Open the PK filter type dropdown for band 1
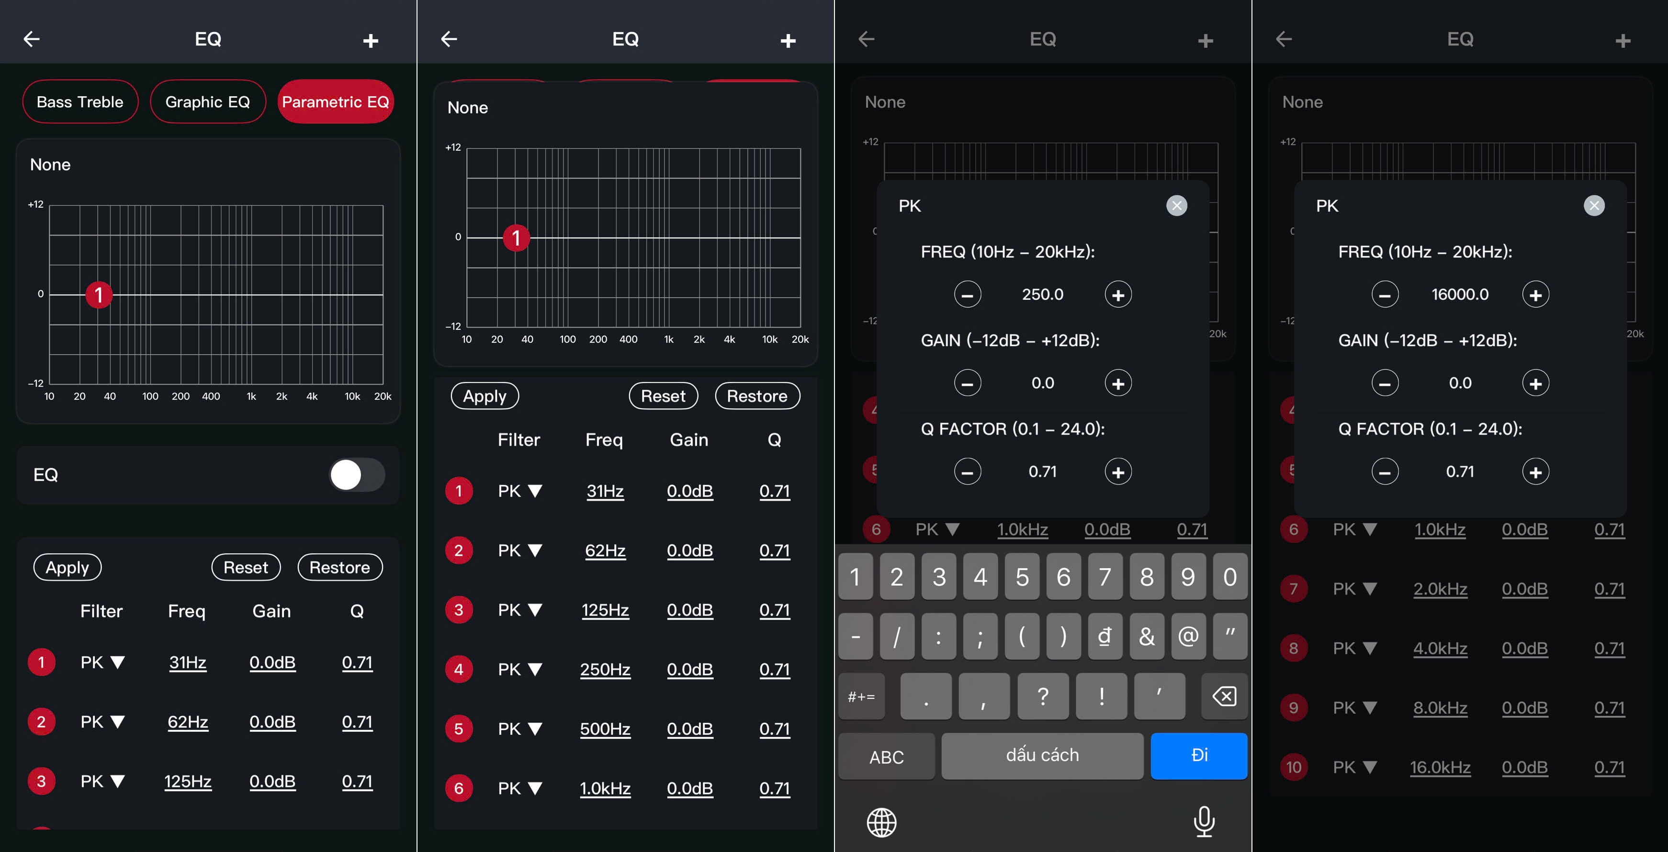 (x=102, y=661)
